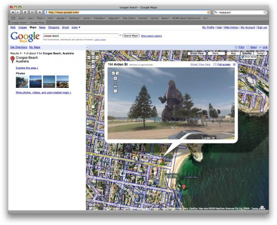Open the Get Directions link
The image size is (277, 225).
19,47
